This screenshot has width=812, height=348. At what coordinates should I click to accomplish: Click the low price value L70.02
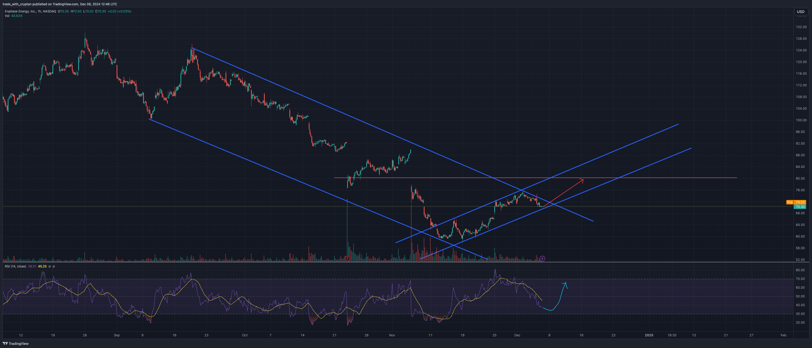(88, 11)
